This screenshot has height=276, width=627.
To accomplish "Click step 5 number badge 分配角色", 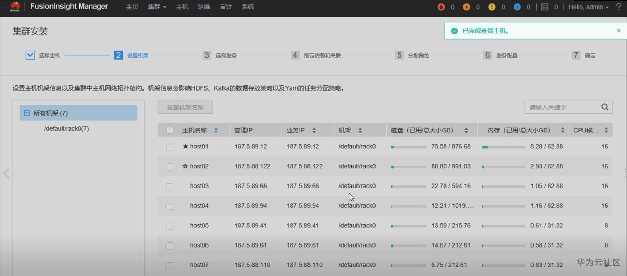I will coord(399,55).
